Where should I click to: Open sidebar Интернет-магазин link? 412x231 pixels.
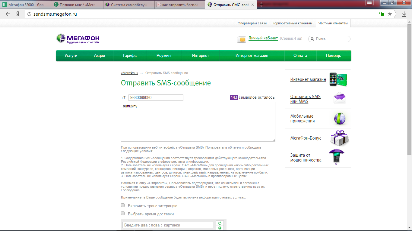click(x=308, y=79)
